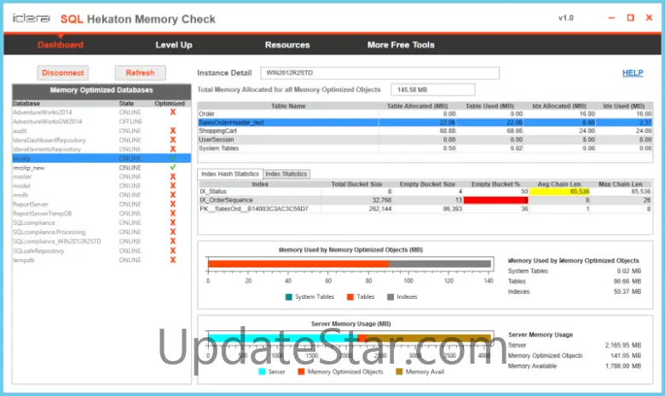
Task: Click red X icon for SQLcompliance
Action: tap(172, 223)
